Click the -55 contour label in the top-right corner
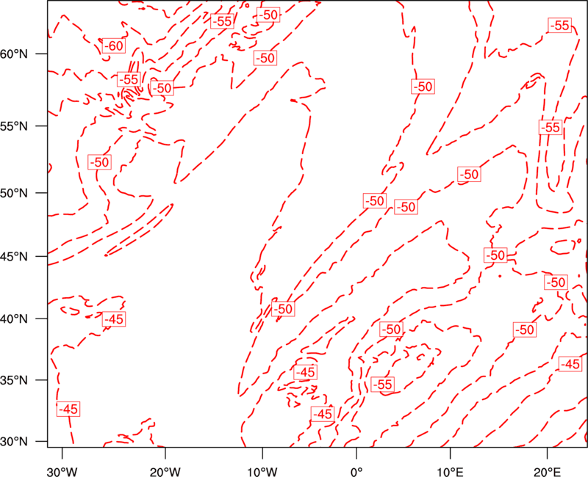This screenshot has width=588, height=477. pos(560,25)
